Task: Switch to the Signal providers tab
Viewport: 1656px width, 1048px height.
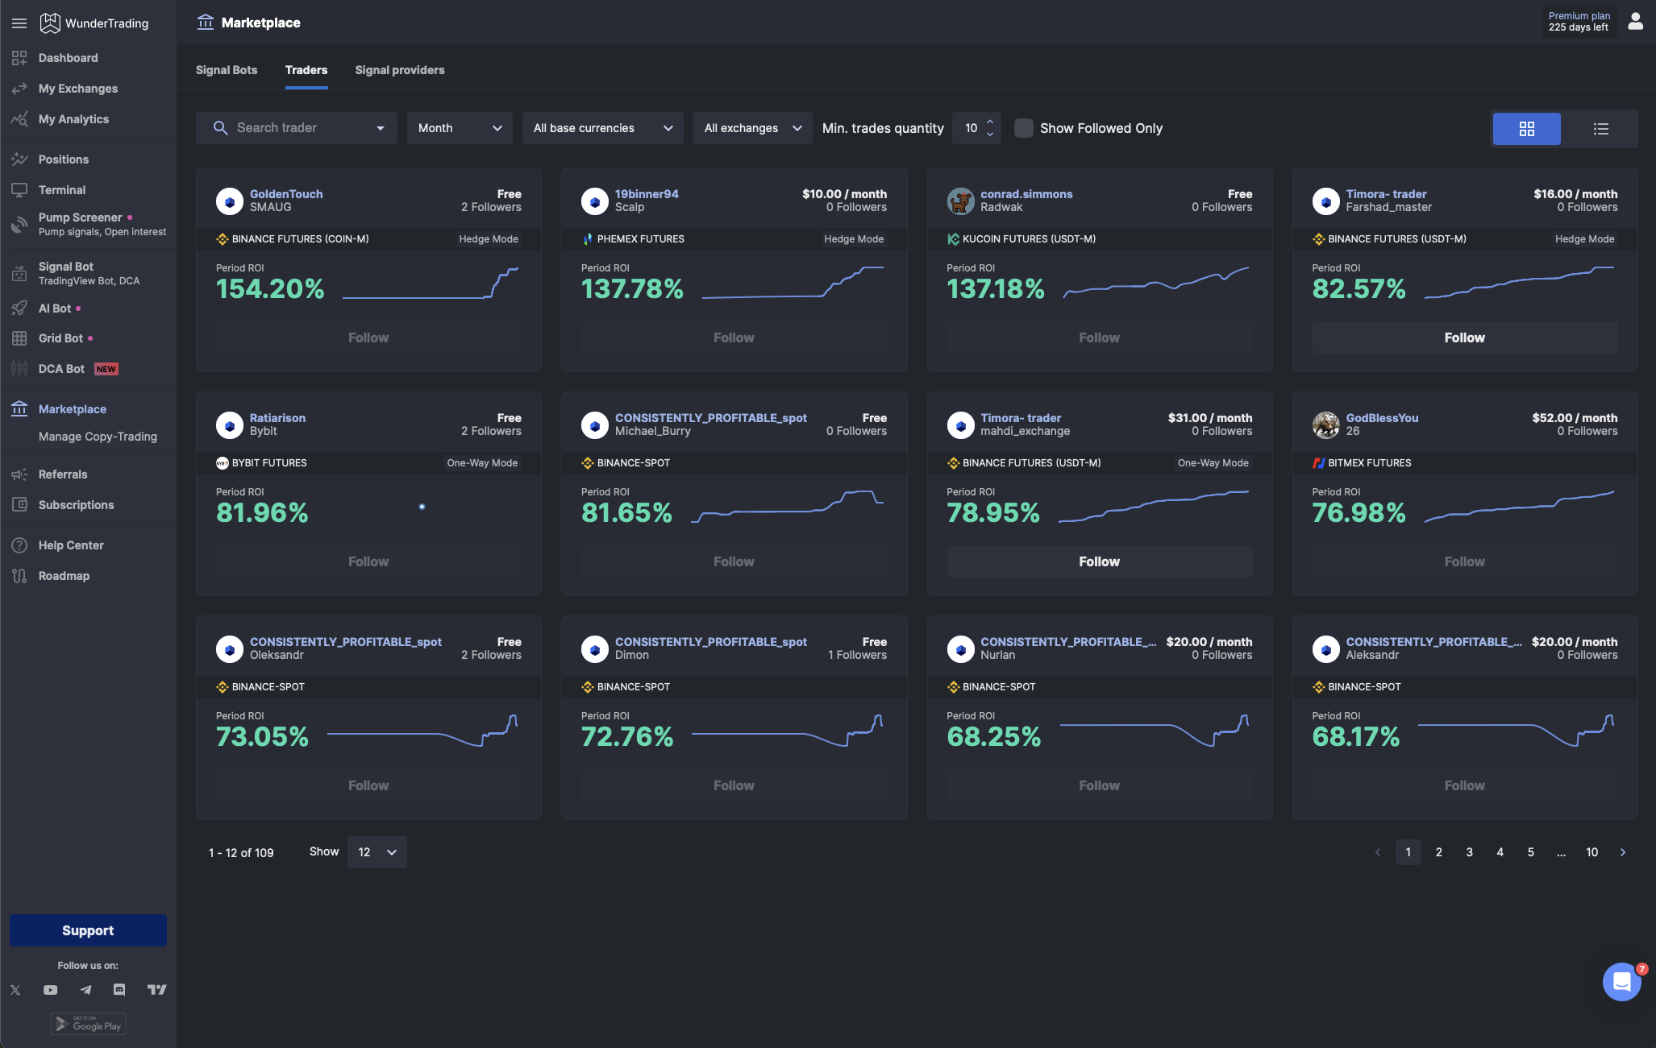Action: 400,70
